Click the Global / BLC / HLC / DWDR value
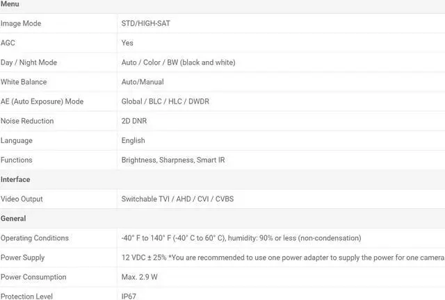 165,101
